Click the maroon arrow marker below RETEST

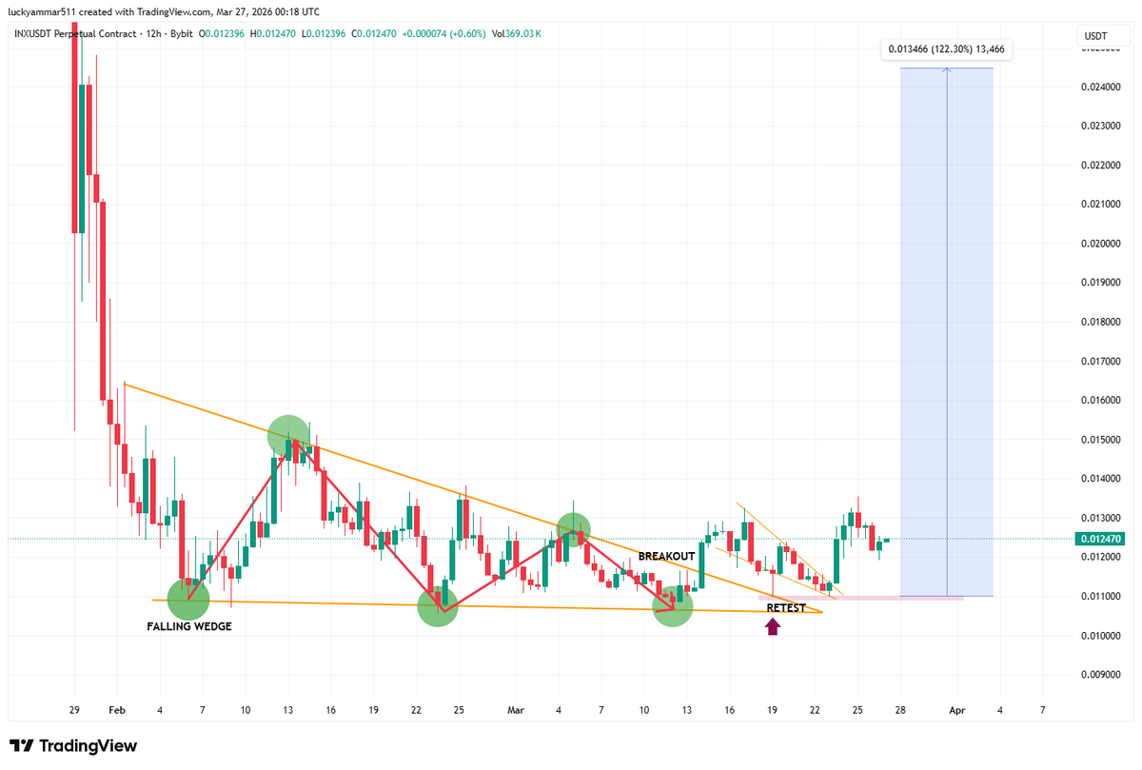(773, 627)
